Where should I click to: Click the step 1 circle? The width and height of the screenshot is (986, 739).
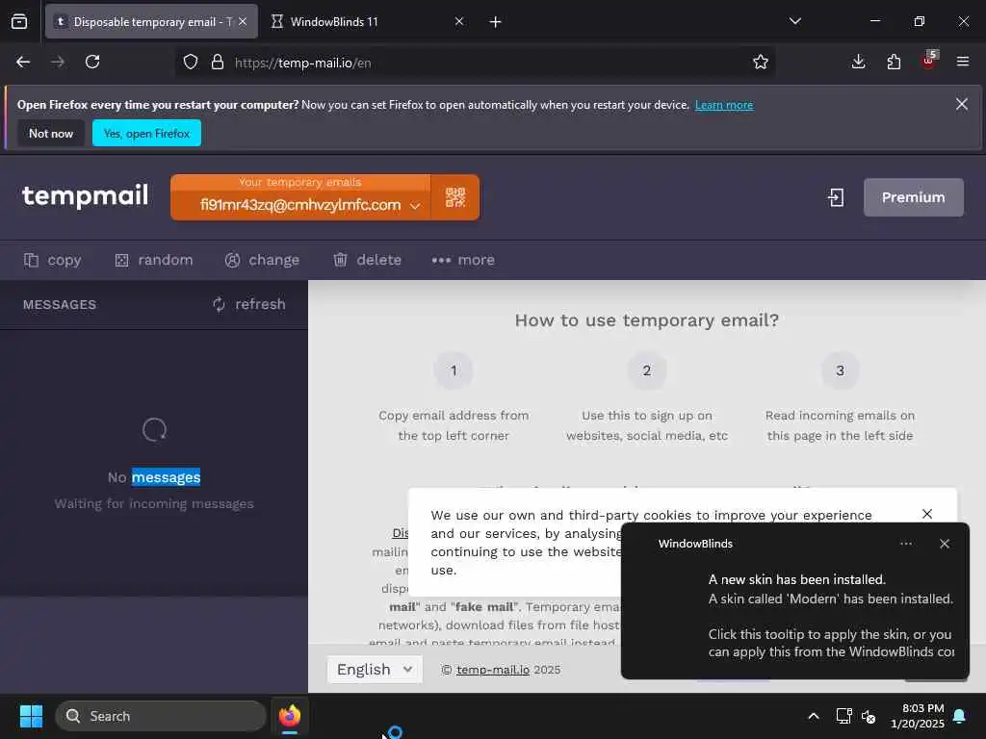pos(454,370)
